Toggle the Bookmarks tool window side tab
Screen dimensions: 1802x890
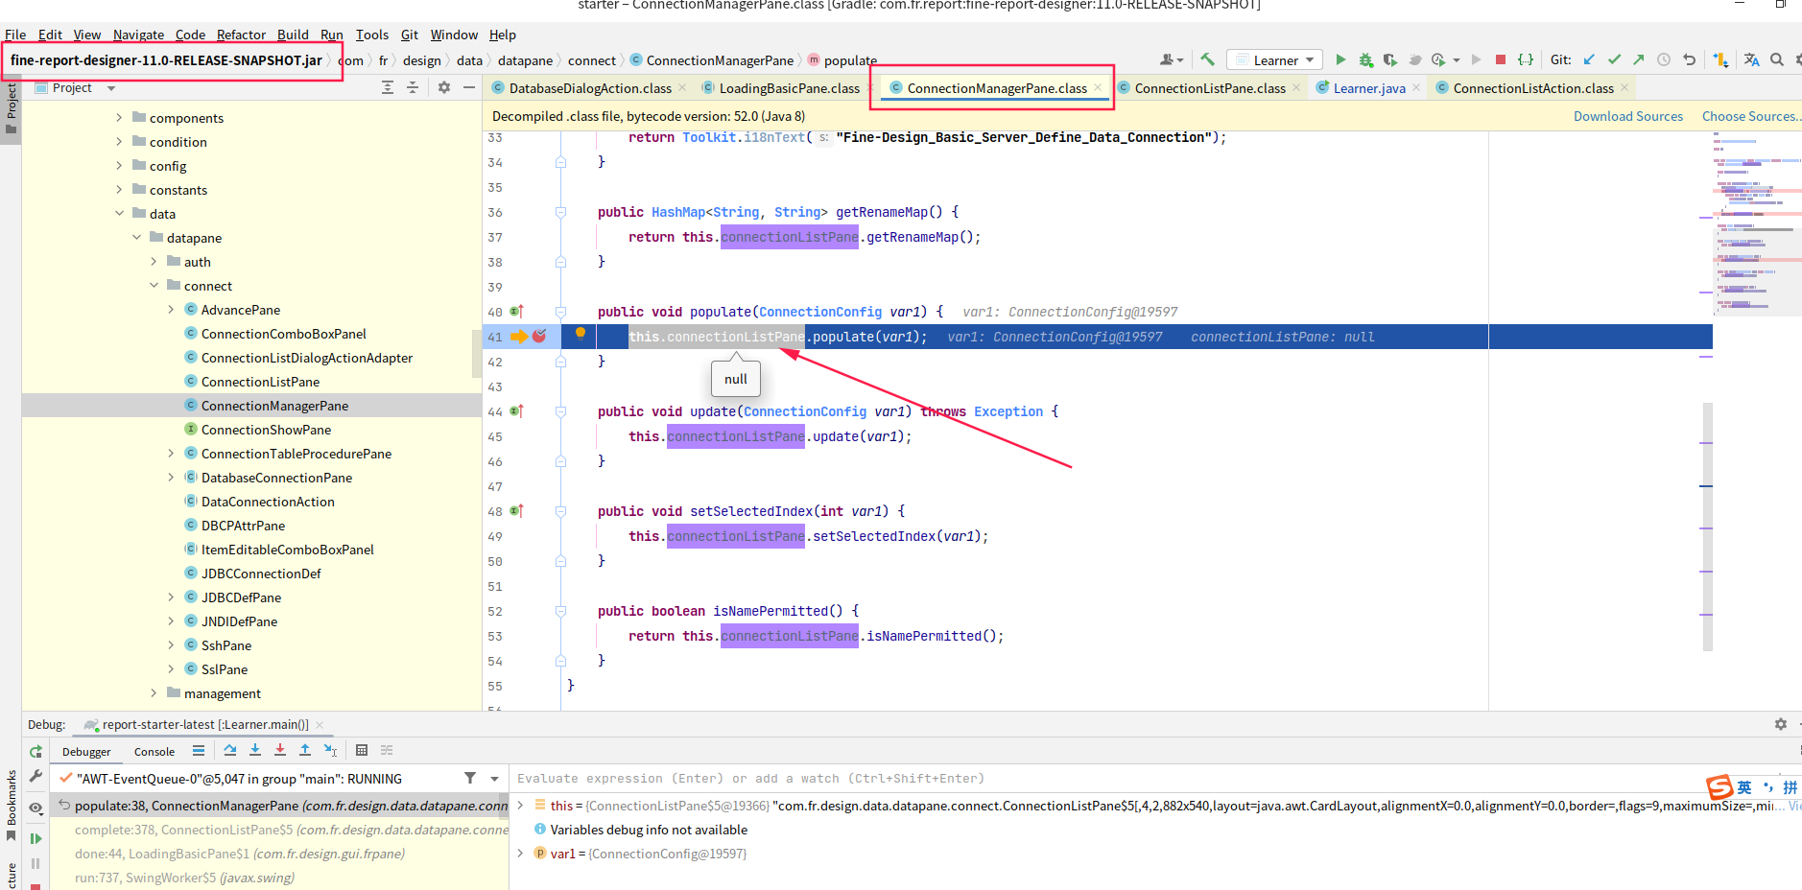(11, 806)
